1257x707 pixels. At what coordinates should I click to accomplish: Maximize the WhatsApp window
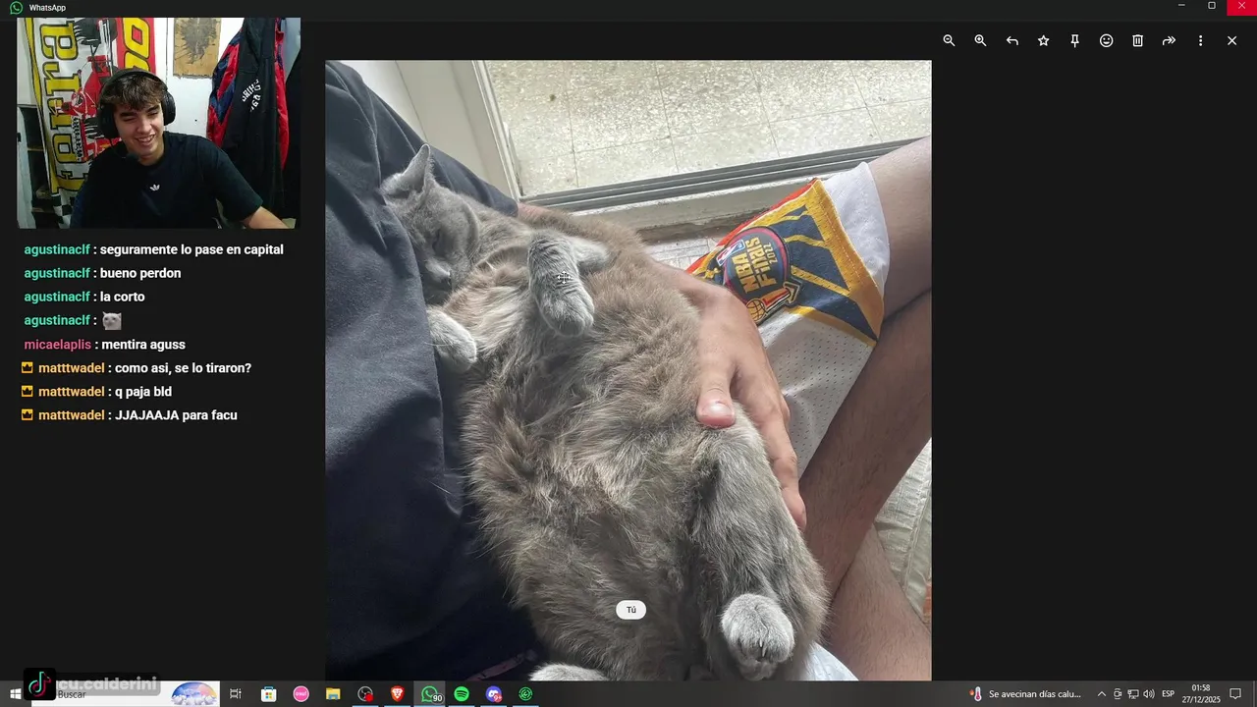coord(1211,6)
